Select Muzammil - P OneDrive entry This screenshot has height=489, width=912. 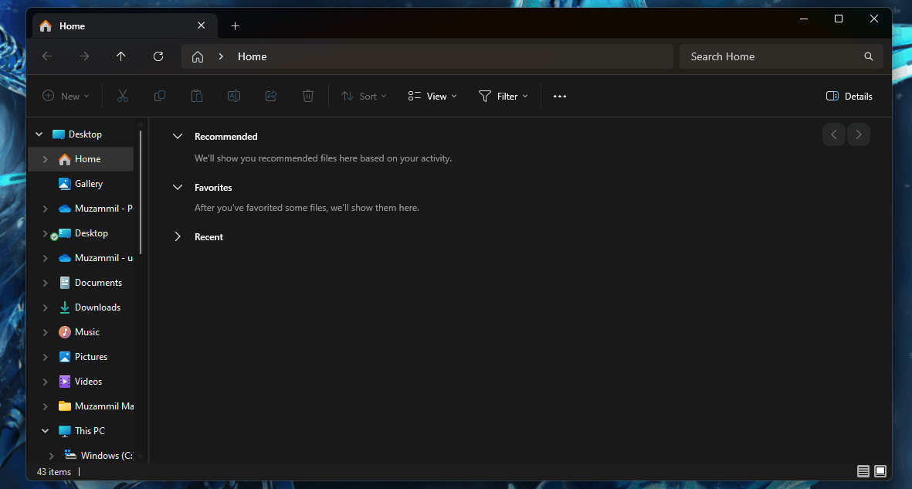80,209
